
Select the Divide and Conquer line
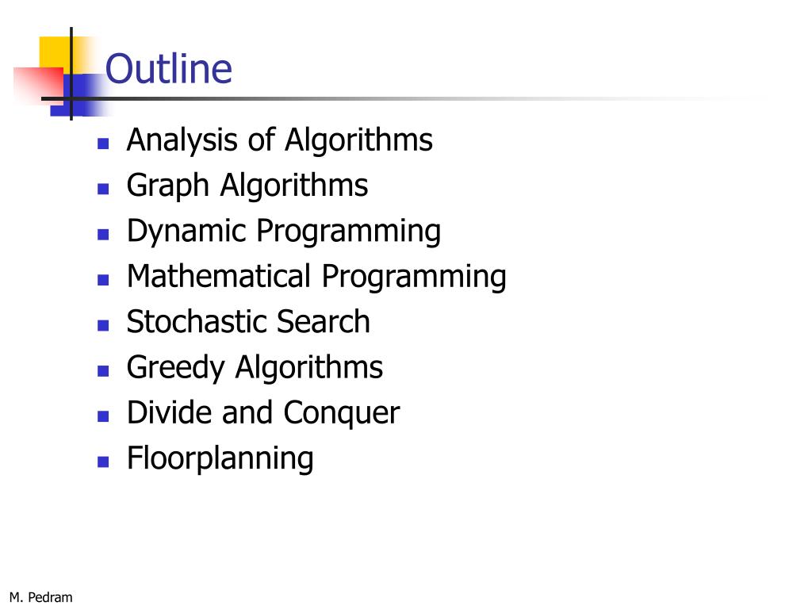263,413
